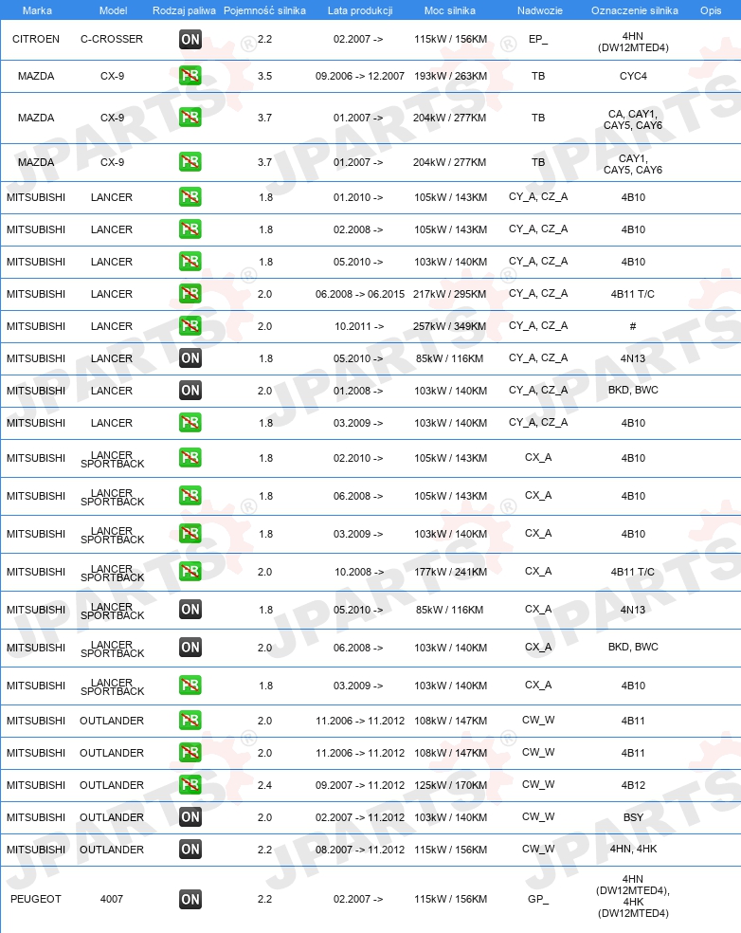Click engine code CA, CAY1, CAY5, CAY6

point(633,119)
